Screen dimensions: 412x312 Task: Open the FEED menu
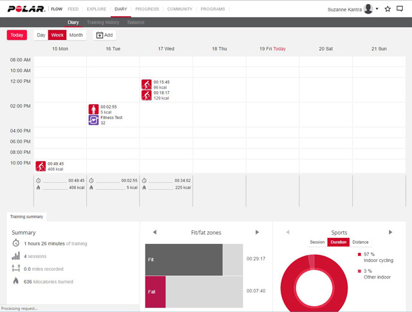tap(73, 9)
